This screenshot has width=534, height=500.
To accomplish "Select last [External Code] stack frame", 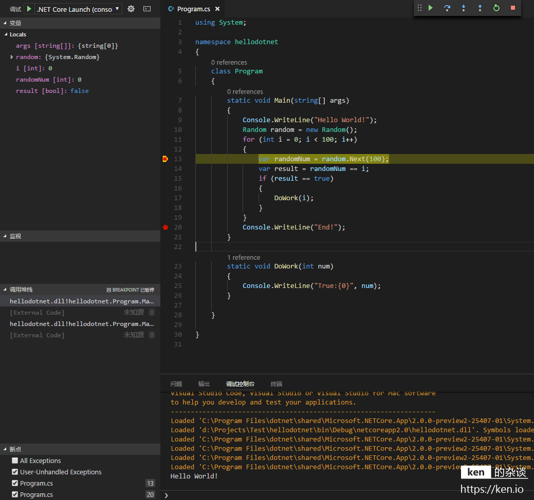I will tap(80, 335).
